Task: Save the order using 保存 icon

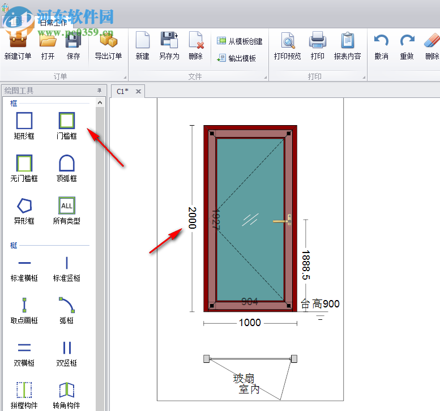Action: pyautogui.click(x=73, y=41)
